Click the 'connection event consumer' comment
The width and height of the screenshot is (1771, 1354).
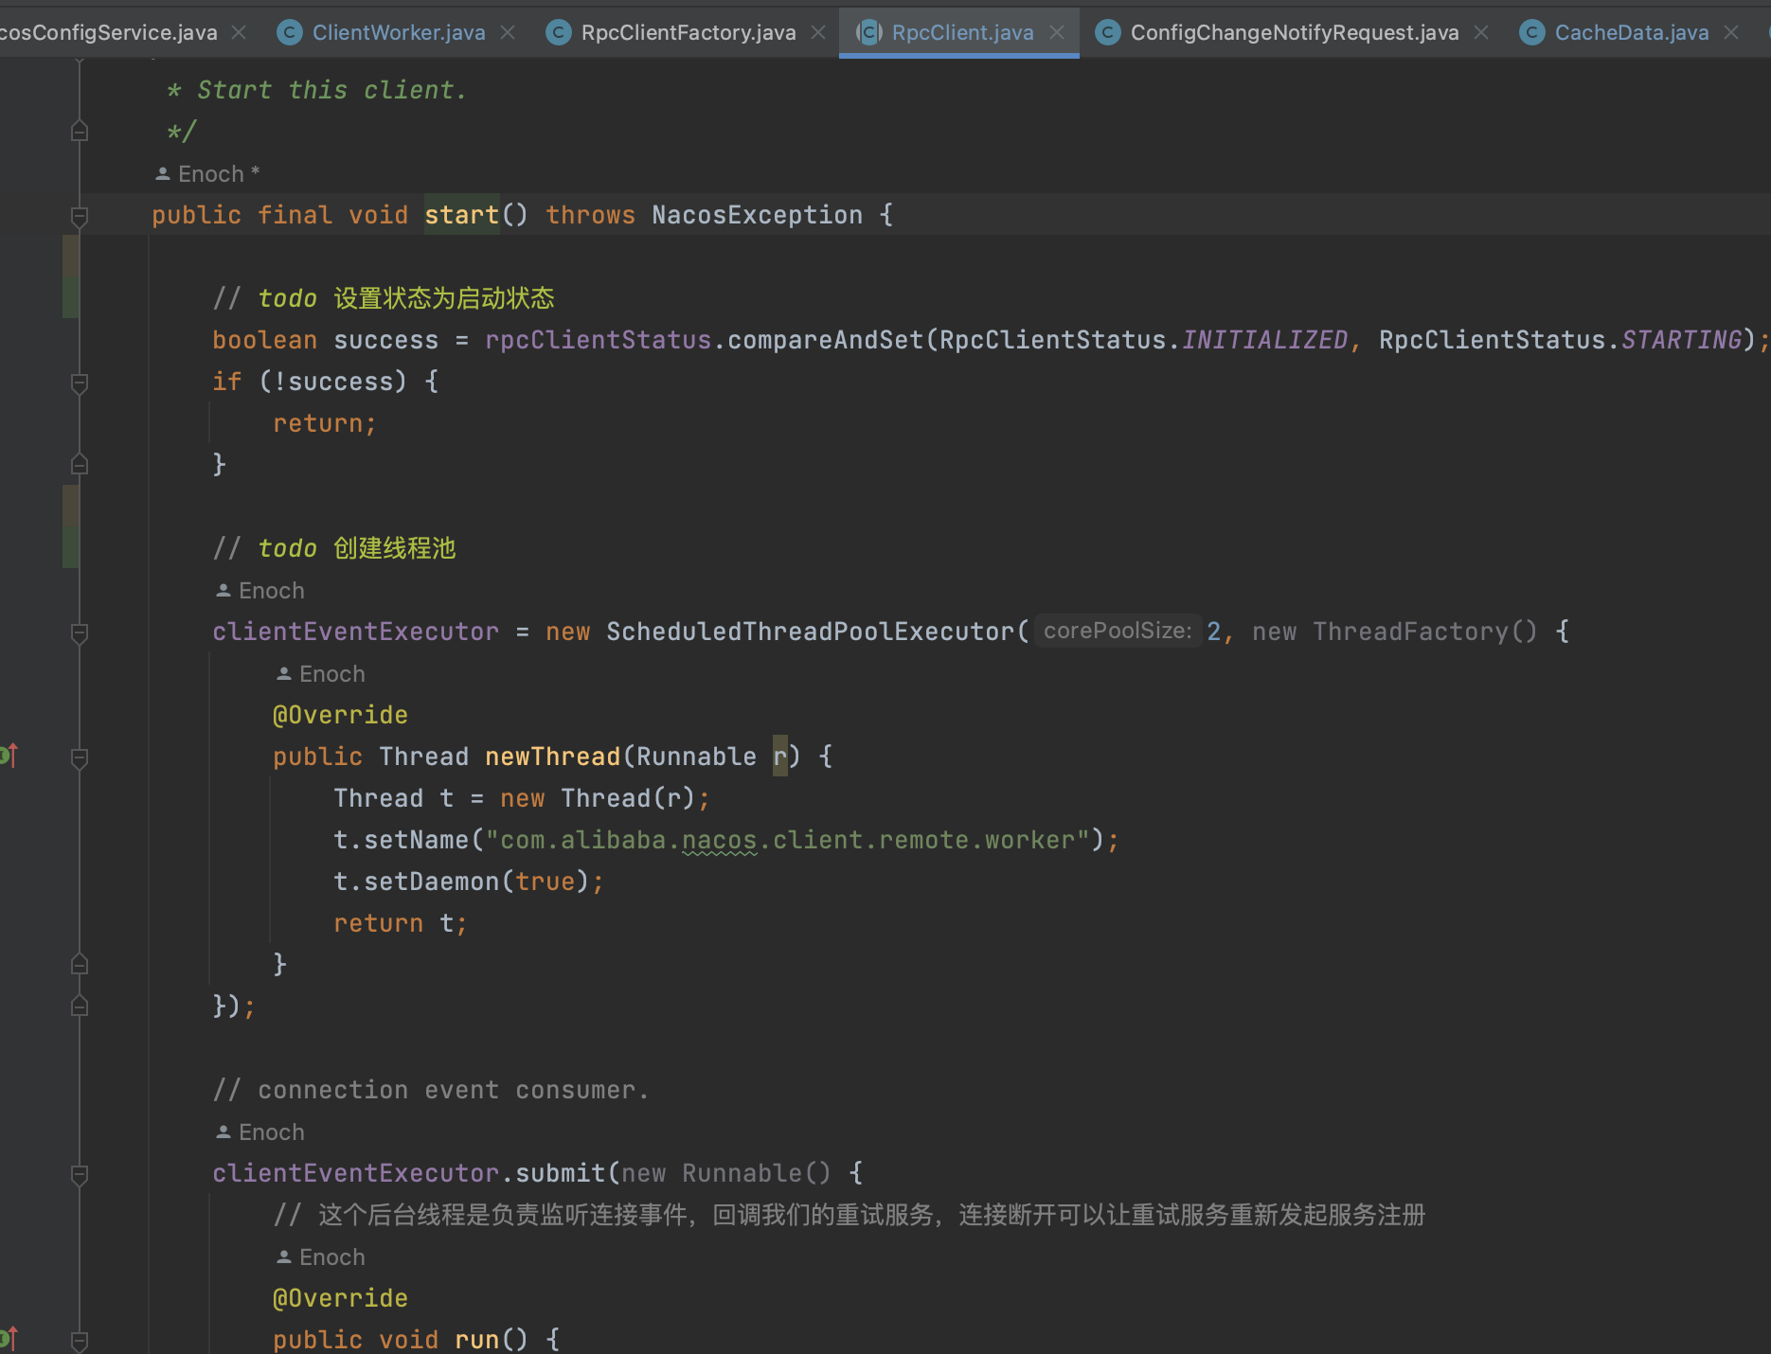pyautogui.click(x=431, y=1090)
